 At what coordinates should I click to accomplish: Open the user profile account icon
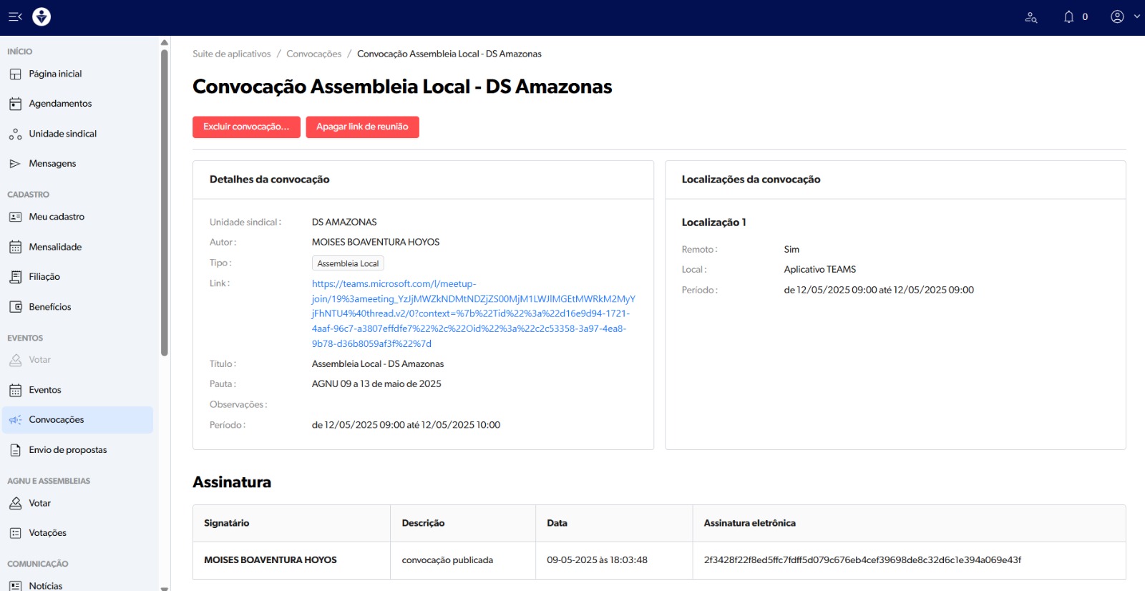pyautogui.click(x=1116, y=17)
